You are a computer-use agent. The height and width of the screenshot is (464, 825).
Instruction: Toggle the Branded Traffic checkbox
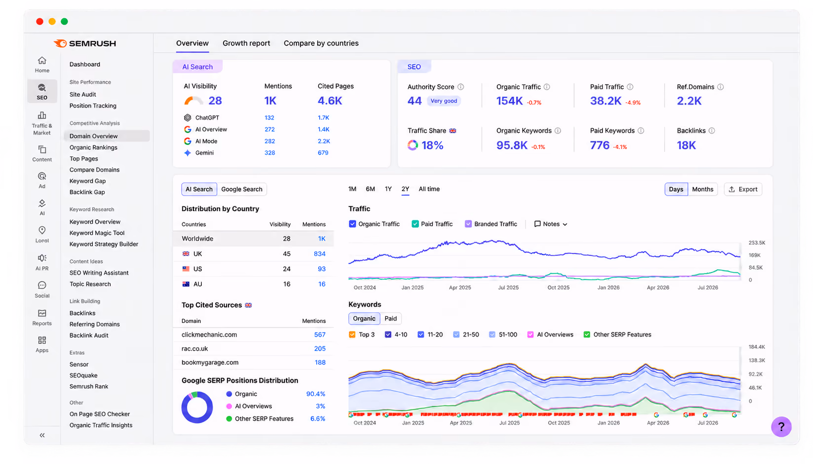click(x=468, y=224)
